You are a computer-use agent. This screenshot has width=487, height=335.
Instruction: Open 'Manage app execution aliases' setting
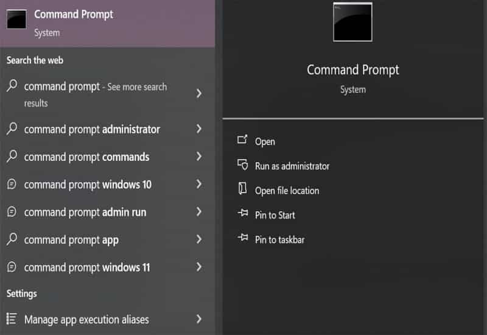coord(86,319)
